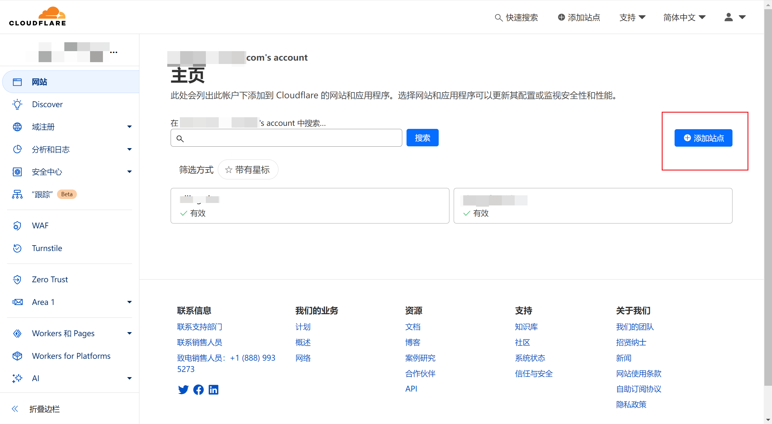
Task: Open the 信任与安全 link
Action: click(x=534, y=373)
